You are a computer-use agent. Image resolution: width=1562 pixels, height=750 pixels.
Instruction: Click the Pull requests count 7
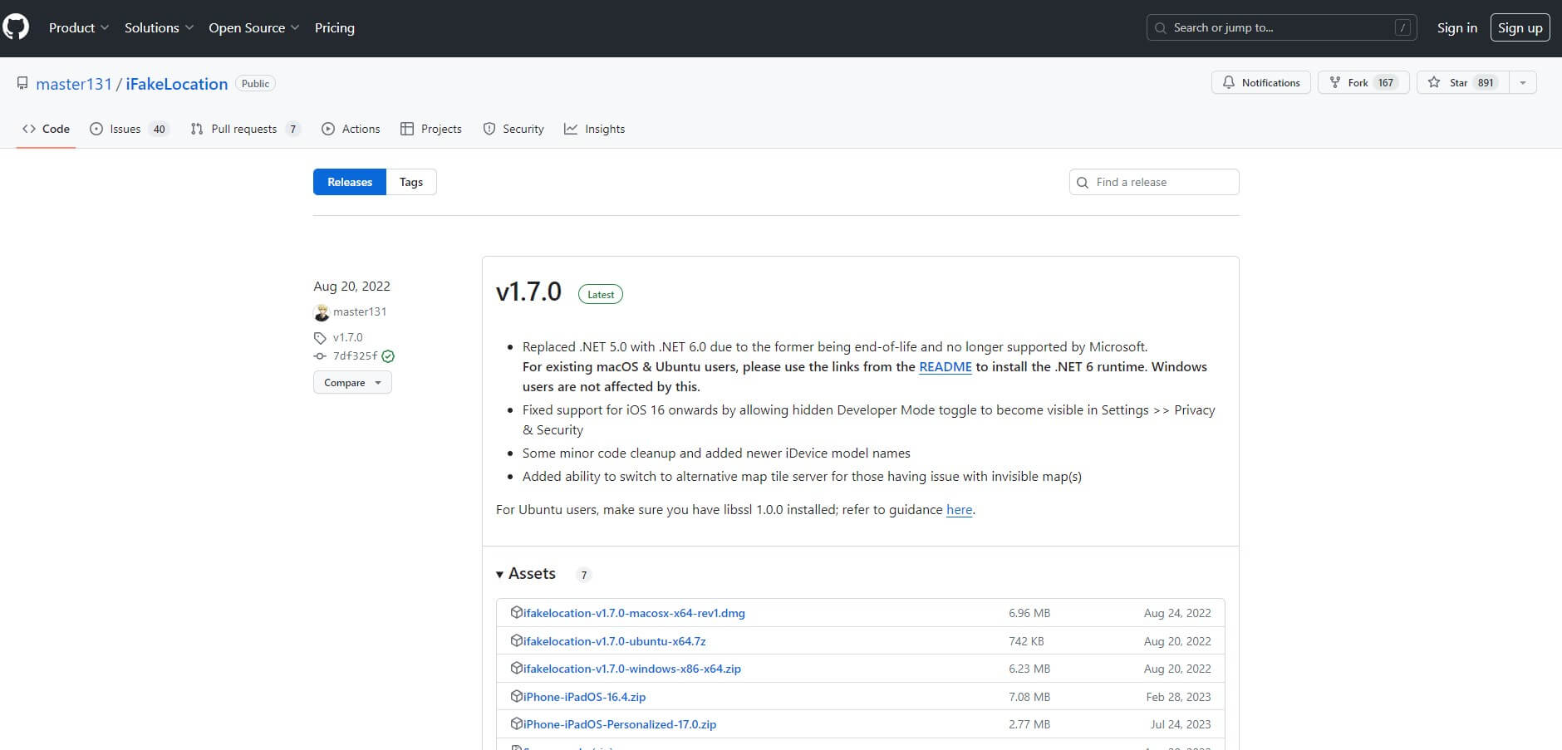(292, 129)
